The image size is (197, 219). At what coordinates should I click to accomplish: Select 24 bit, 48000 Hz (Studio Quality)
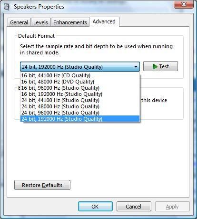[80, 106]
